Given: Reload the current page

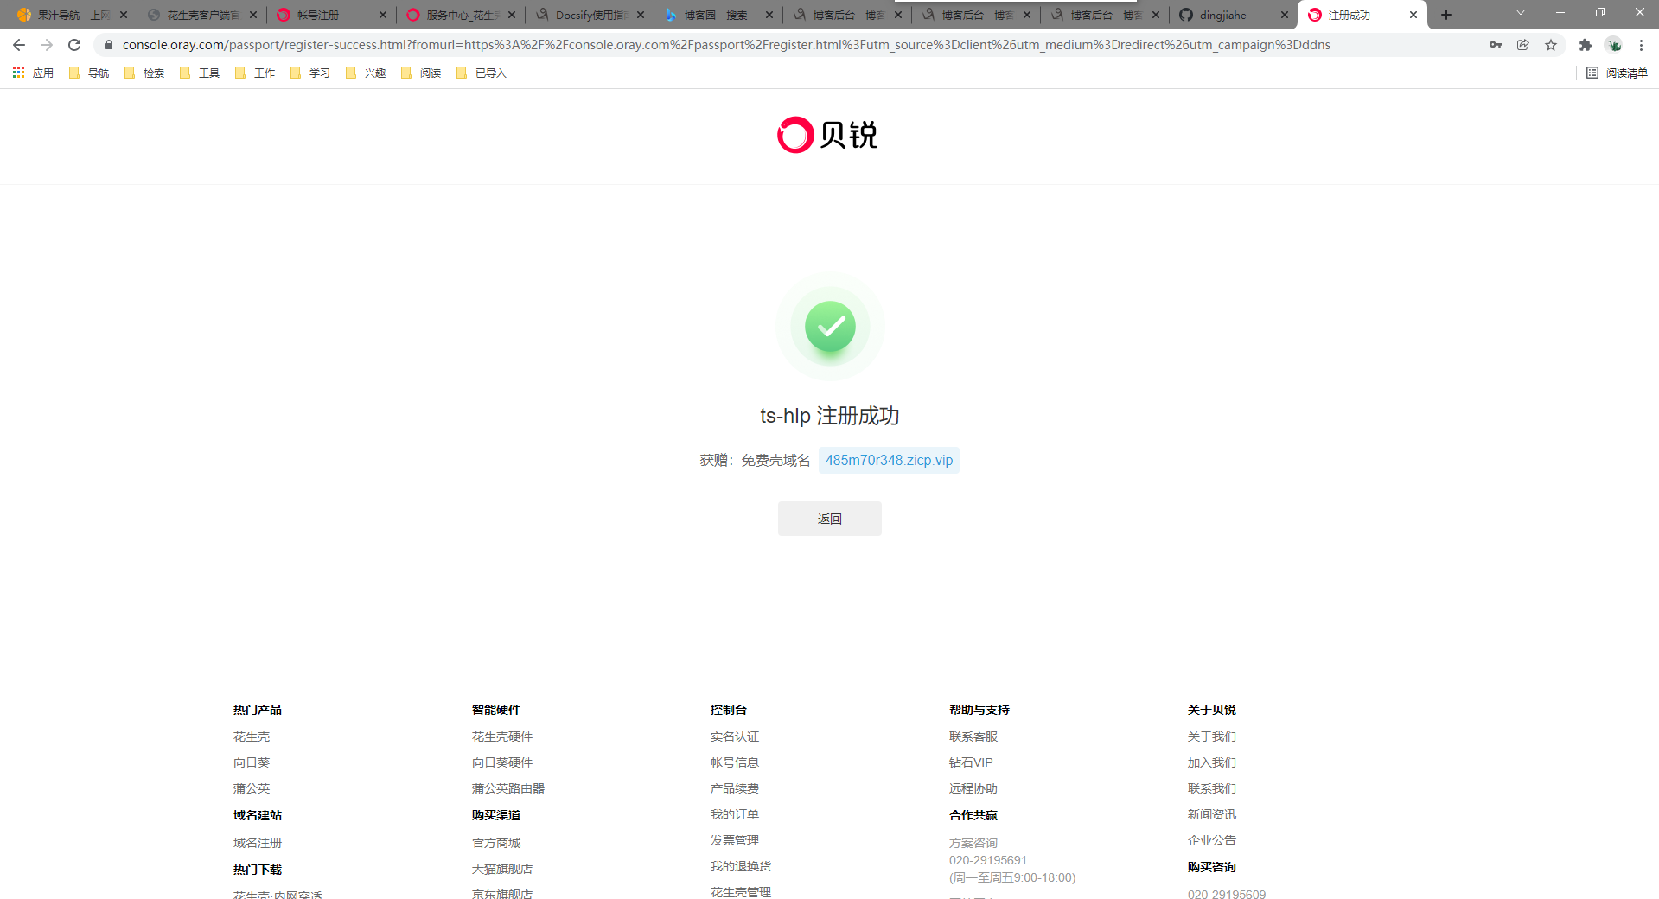Looking at the screenshot, I should 74,45.
